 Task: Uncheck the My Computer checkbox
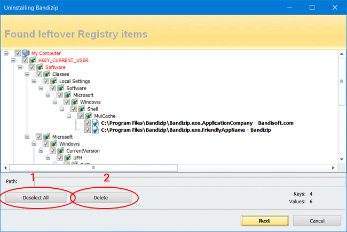pyautogui.click(x=19, y=53)
